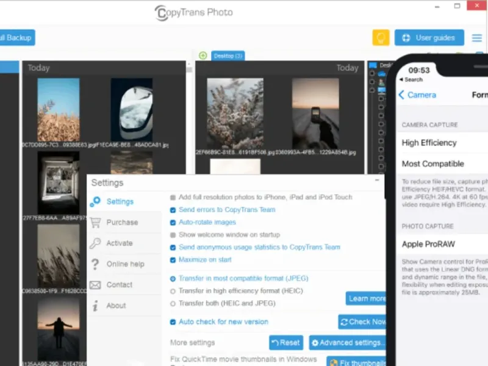Click the Check Now button
Viewport: 488px width, 366px height.
click(362, 322)
